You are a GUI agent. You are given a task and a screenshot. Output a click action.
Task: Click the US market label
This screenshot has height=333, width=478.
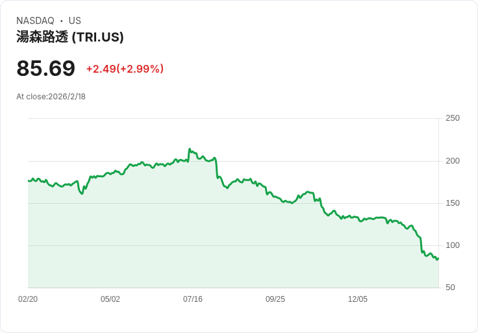(x=75, y=21)
